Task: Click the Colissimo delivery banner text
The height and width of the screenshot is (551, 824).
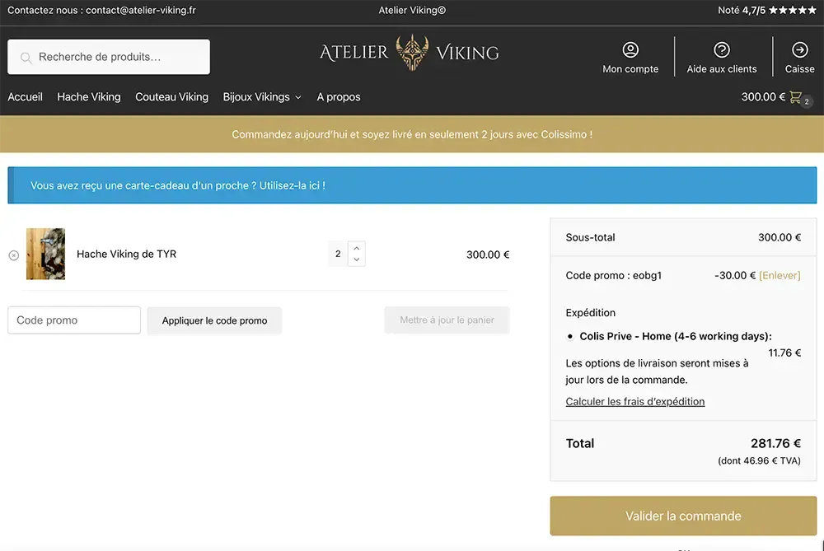Action: pyautogui.click(x=412, y=134)
